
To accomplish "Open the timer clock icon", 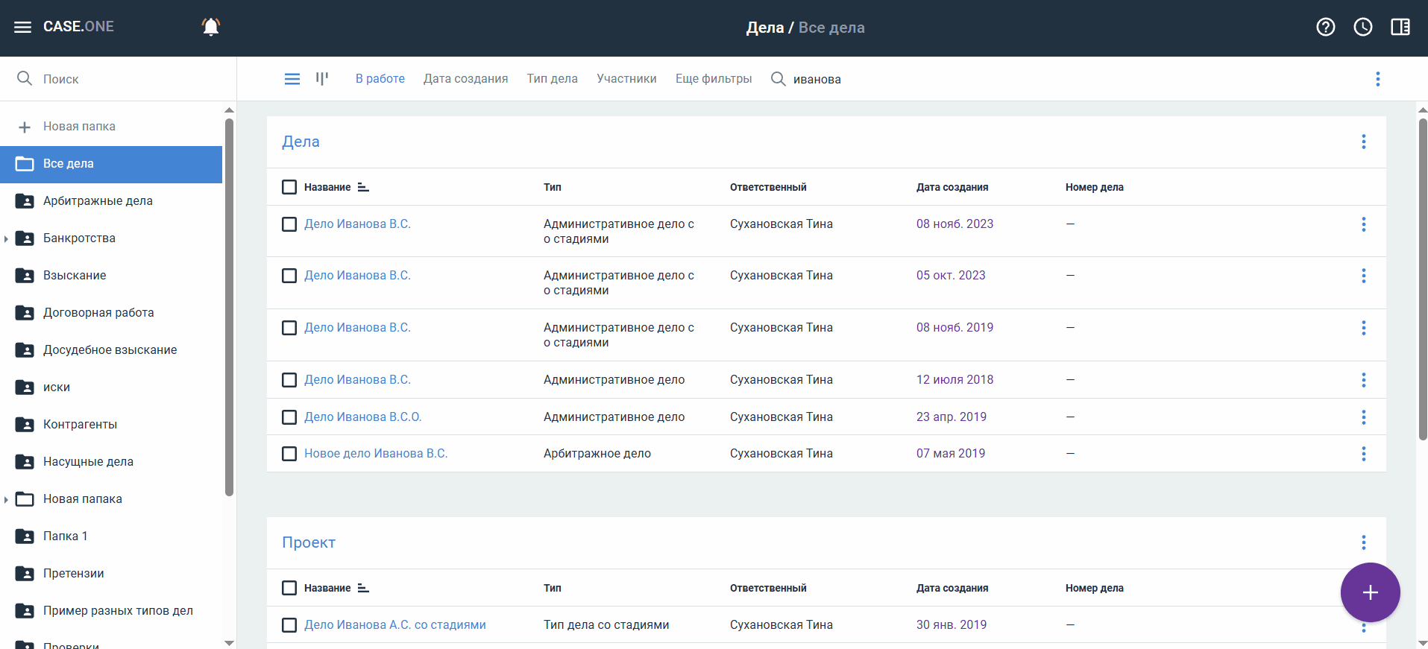I will 1363,27.
